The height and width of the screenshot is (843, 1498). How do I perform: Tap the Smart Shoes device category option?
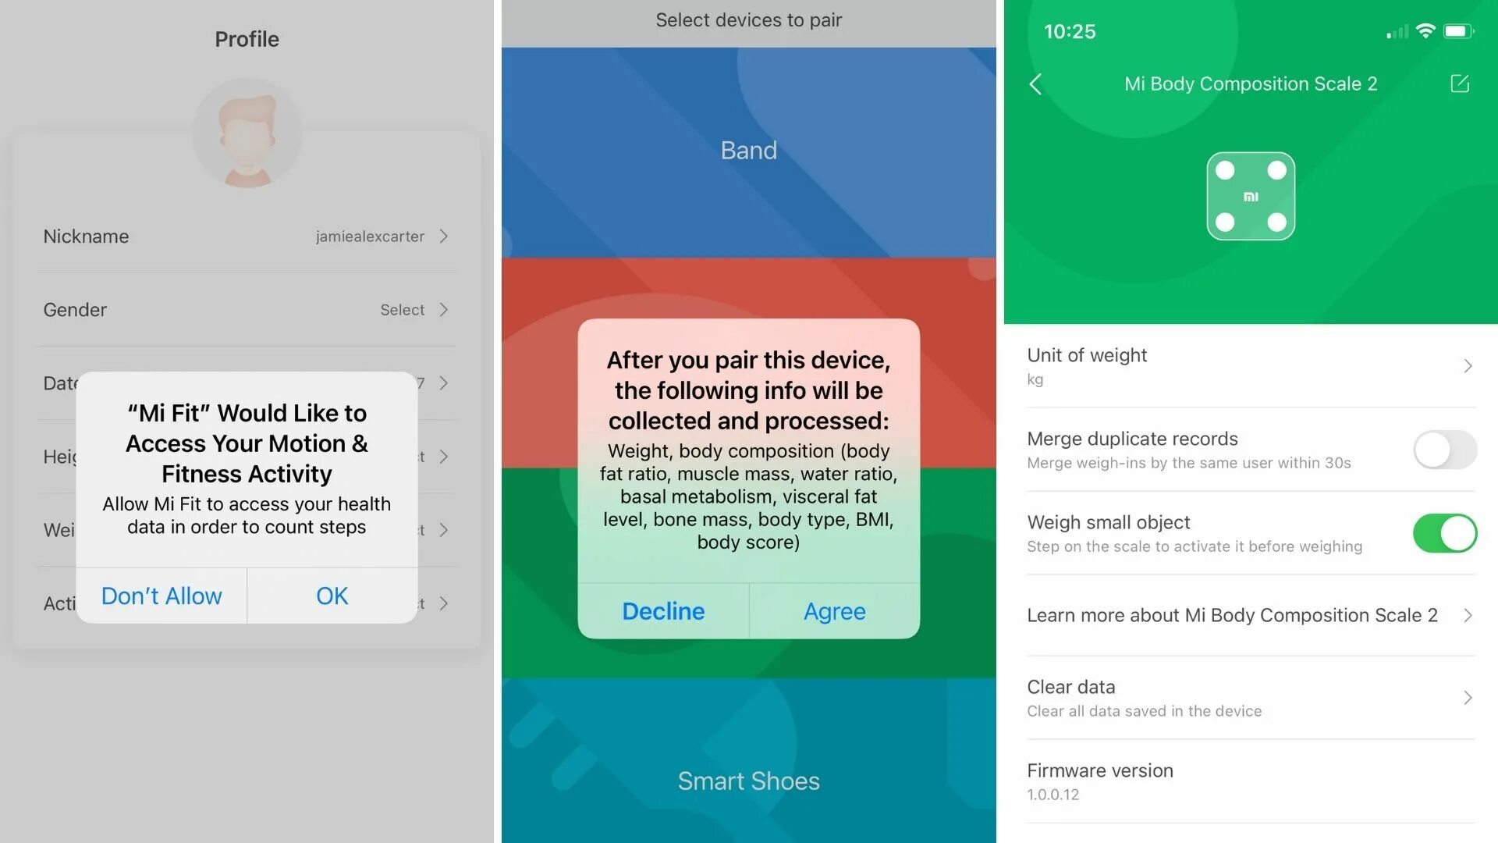click(748, 779)
